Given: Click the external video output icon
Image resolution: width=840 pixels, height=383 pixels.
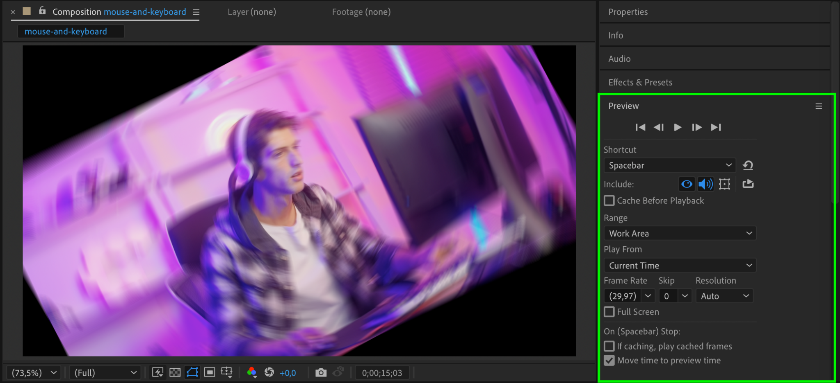Looking at the screenshot, I should tap(748, 184).
